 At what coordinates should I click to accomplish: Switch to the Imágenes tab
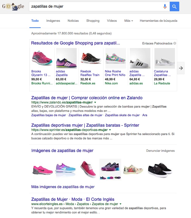[x=53, y=21]
